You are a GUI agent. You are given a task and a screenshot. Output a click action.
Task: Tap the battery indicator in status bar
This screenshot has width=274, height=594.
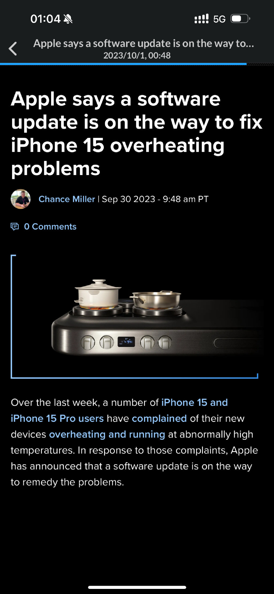click(240, 19)
